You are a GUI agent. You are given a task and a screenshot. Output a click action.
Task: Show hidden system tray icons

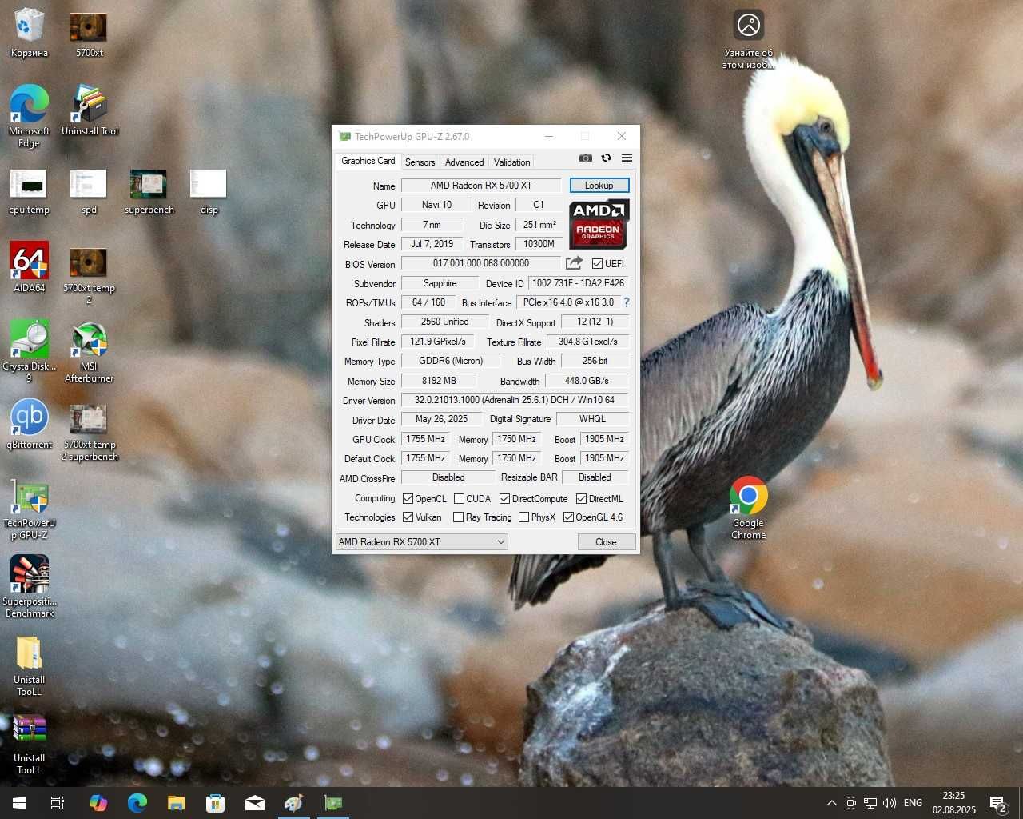(831, 803)
